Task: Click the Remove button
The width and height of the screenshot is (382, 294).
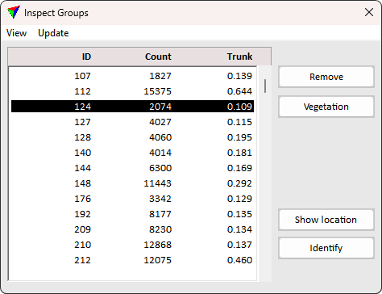Action: click(326, 77)
